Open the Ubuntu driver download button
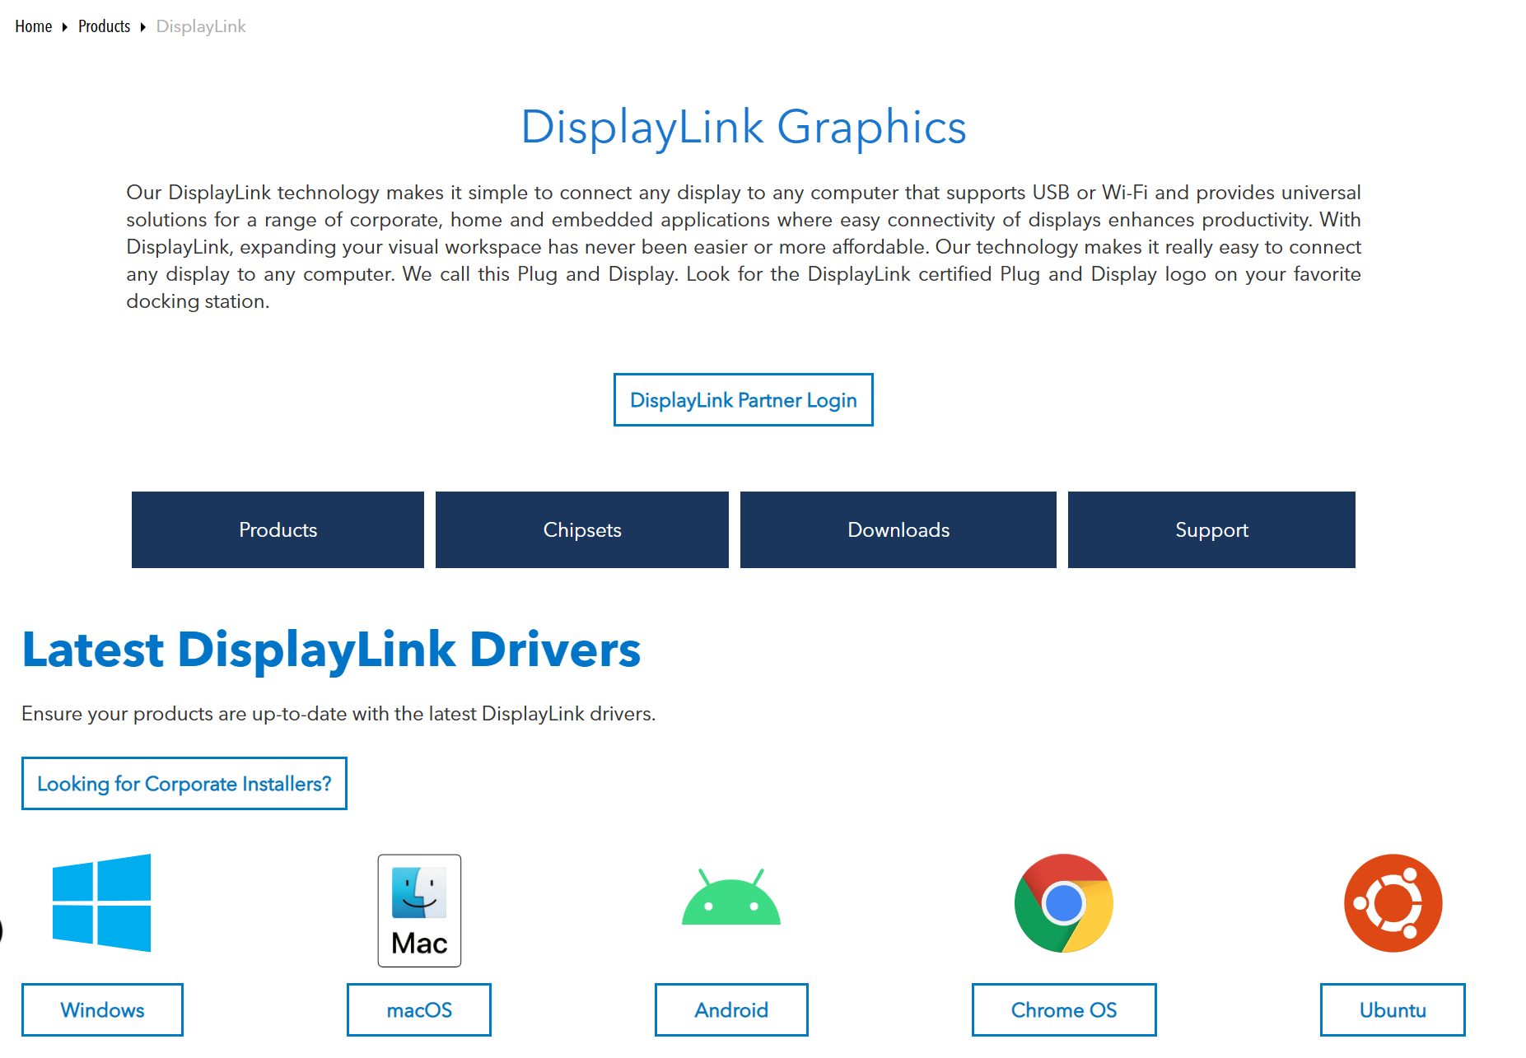Viewport: 1526px width, 1058px height. pyautogui.click(x=1393, y=1009)
